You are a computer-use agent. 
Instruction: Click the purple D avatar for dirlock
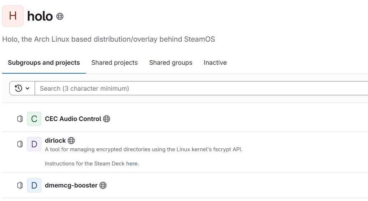pyautogui.click(x=34, y=144)
